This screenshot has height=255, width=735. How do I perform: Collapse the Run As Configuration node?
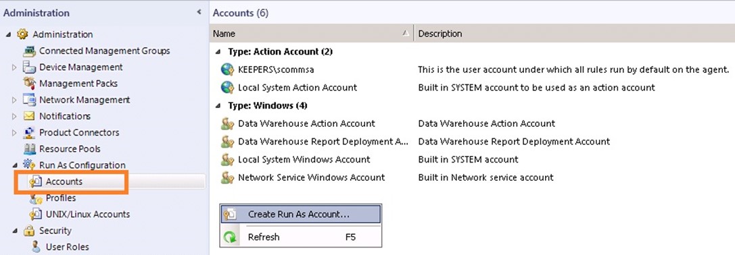(x=14, y=165)
